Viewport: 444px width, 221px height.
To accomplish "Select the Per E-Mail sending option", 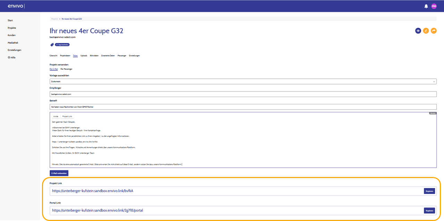I will tap(54, 69).
